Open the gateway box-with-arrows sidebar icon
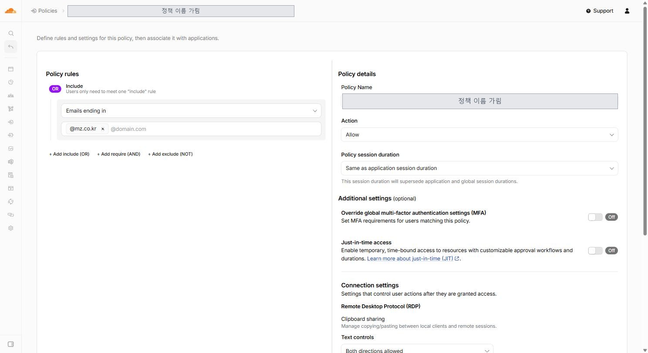The height and width of the screenshot is (353, 648). tap(11, 135)
